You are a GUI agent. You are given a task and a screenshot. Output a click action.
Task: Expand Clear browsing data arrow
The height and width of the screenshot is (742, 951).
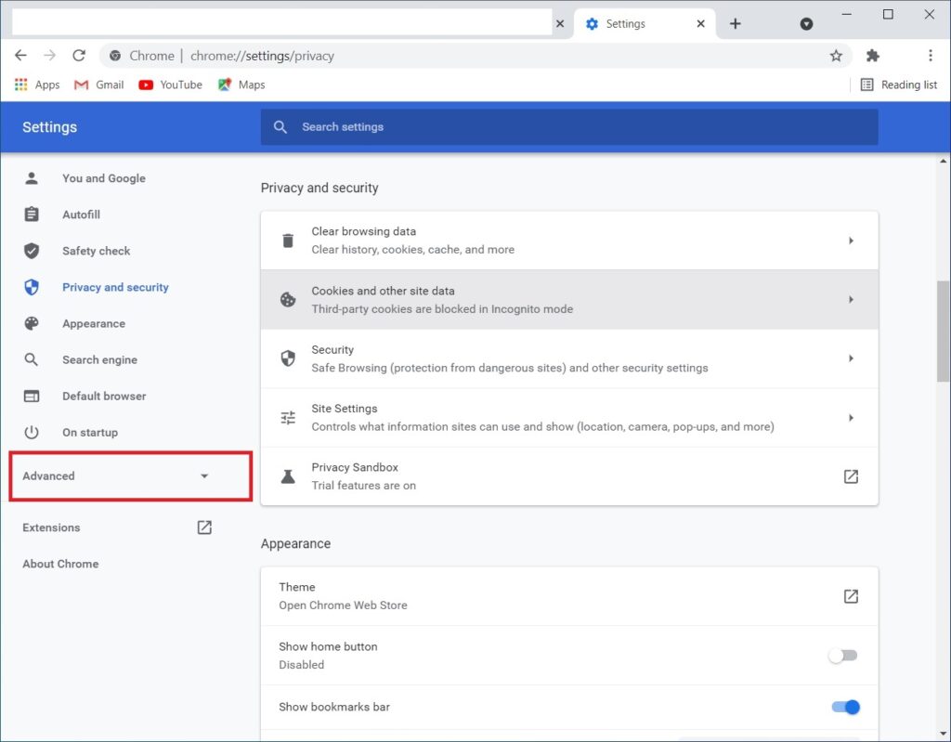coord(851,241)
